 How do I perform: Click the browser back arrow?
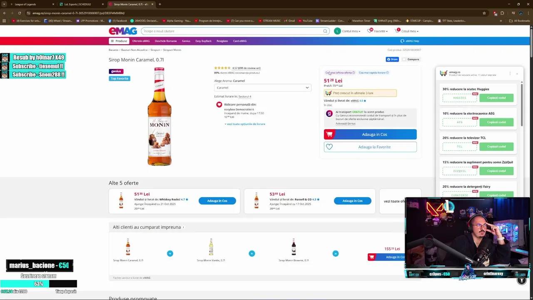click(x=4, y=13)
